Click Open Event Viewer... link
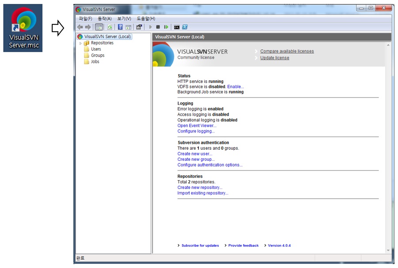Image resolution: width=398 pixels, height=268 pixels. click(197, 126)
